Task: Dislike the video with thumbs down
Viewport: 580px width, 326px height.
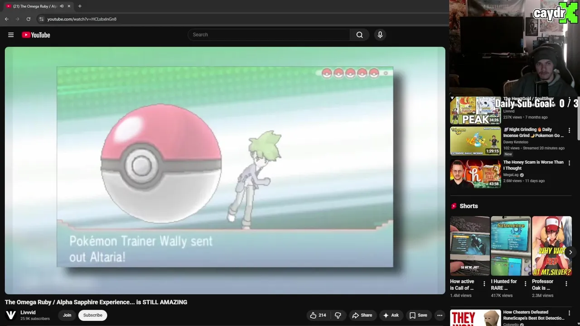Action: coord(338,315)
